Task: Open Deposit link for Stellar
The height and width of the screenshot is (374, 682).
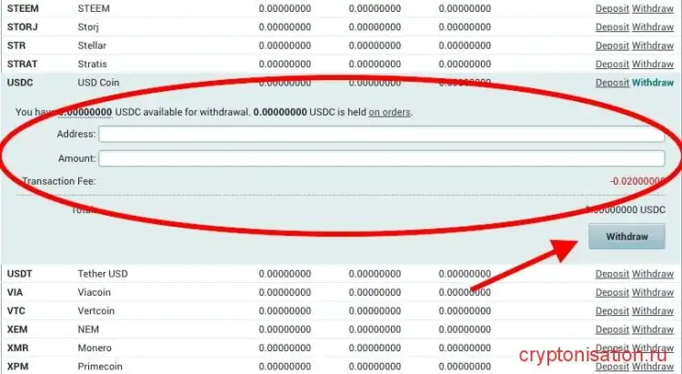Action: click(612, 45)
